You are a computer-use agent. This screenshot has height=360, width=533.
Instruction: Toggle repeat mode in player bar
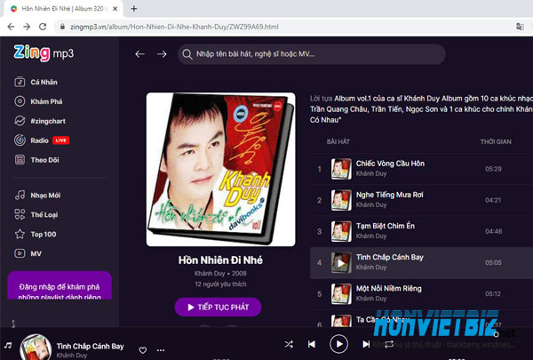point(389,344)
